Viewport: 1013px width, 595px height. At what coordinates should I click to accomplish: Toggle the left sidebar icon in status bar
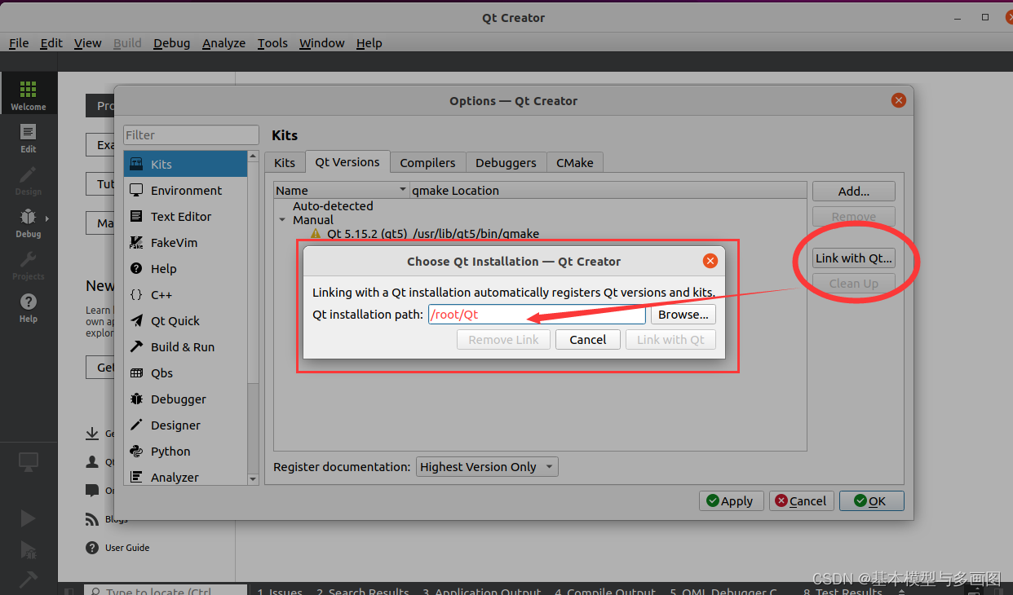69,591
